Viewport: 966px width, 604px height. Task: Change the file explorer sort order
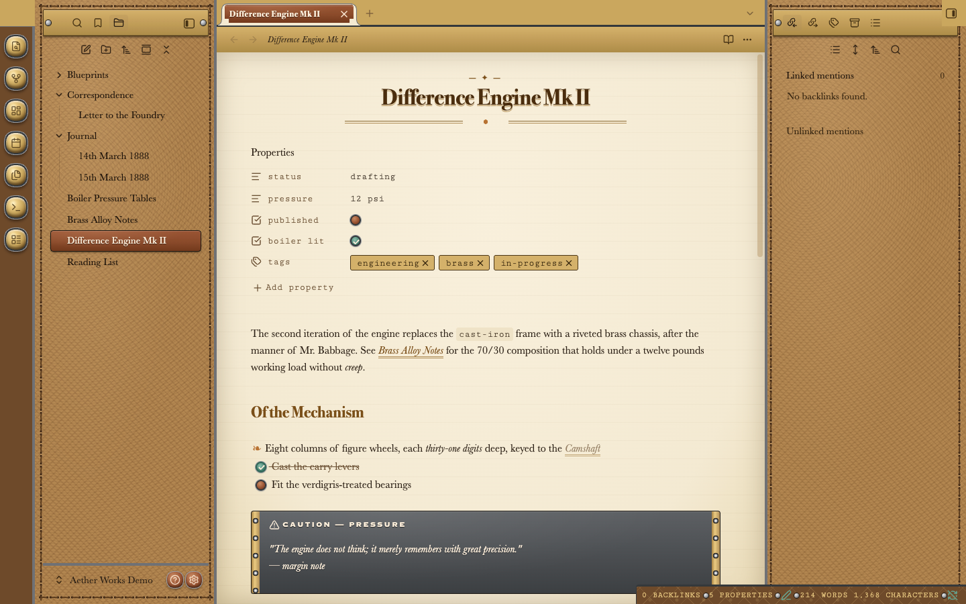tap(126, 50)
